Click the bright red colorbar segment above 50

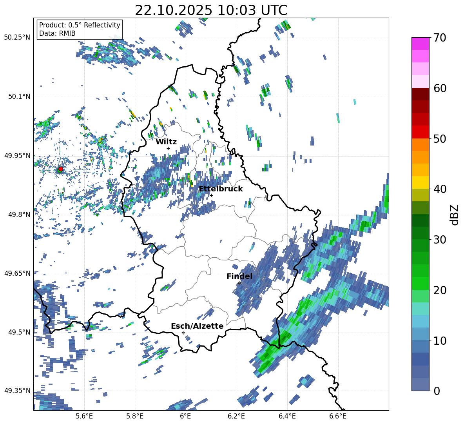pyautogui.click(x=420, y=132)
